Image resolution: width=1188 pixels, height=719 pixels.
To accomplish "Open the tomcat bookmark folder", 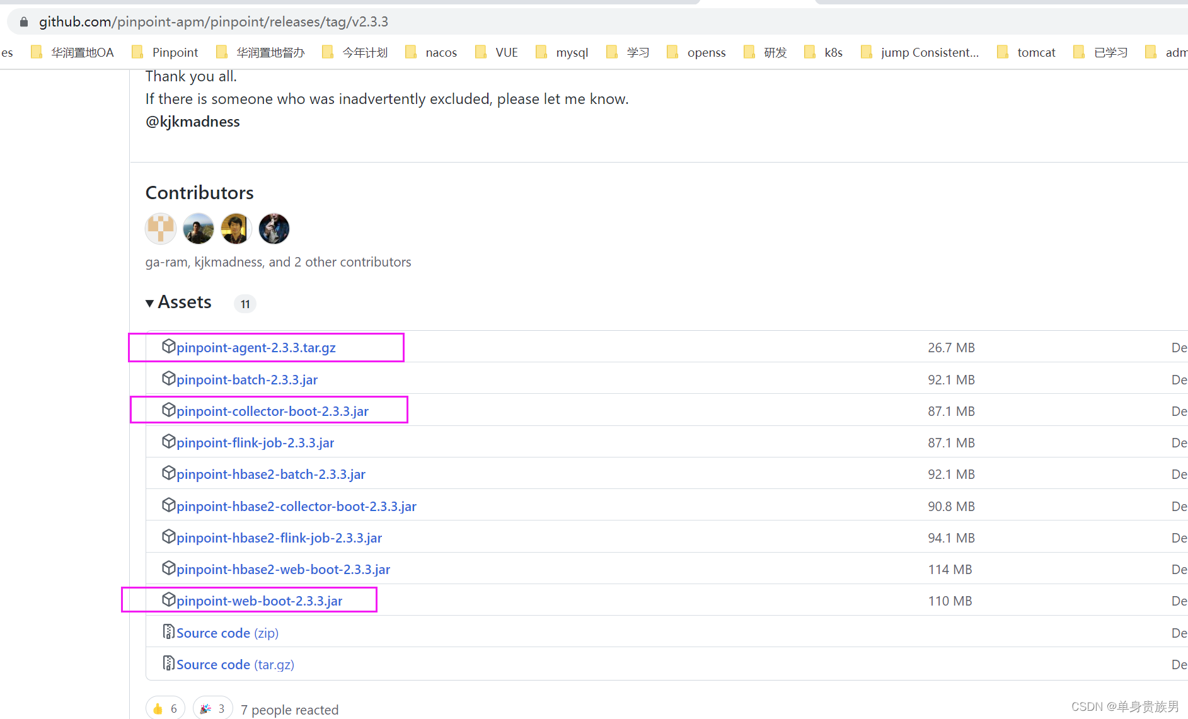I will pos(1027,52).
